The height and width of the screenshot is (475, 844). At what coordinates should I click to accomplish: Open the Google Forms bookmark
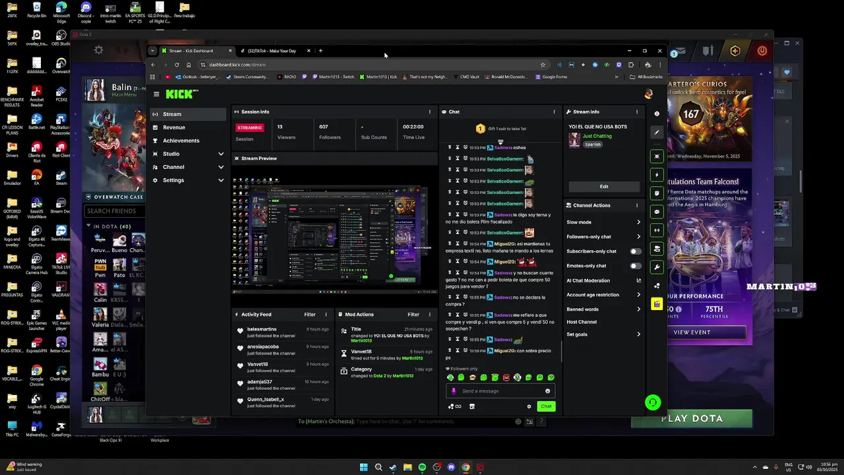point(551,77)
